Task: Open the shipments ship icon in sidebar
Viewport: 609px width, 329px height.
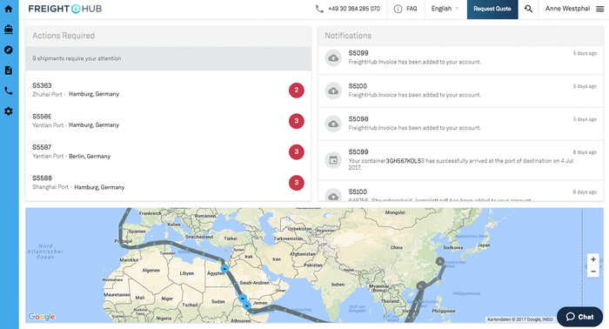Action: (8, 30)
